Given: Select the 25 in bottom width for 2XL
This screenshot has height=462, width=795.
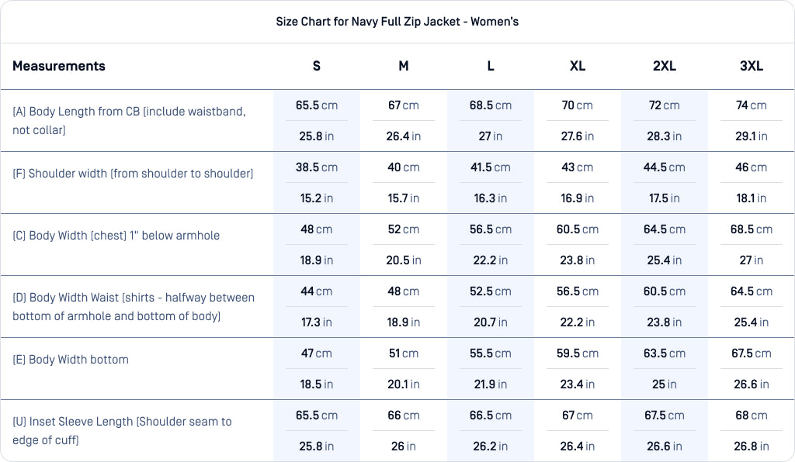Looking at the screenshot, I should coord(665,384).
